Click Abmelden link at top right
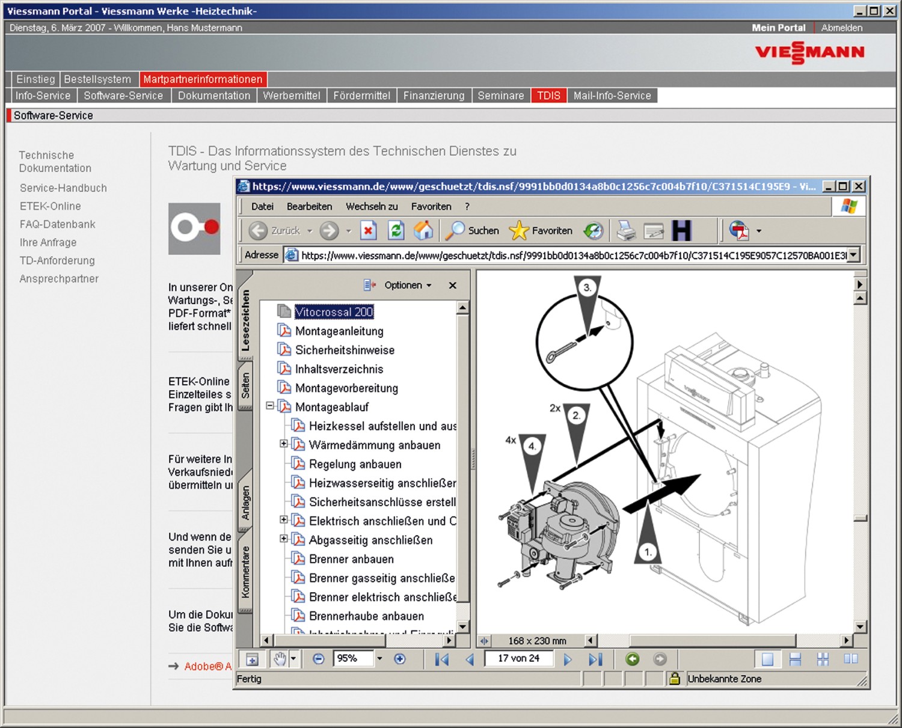The width and height of the screenshot is (902, 728). tap(841, 28)
